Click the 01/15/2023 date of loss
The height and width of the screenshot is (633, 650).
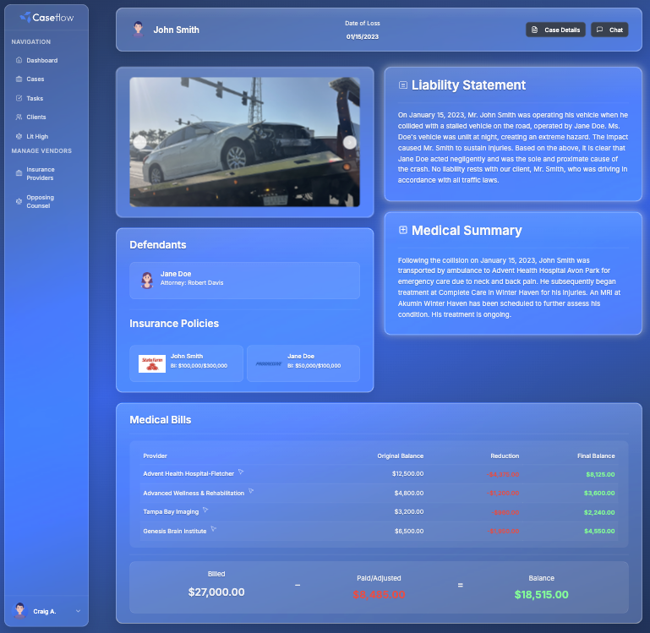click(x=363, y=36)
